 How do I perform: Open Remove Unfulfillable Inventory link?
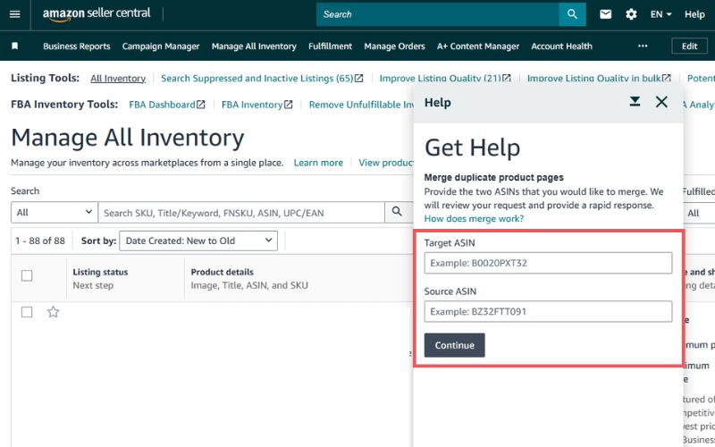pos(361,105)
